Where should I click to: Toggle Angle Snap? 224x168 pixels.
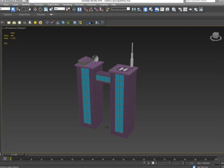point(91,9)
